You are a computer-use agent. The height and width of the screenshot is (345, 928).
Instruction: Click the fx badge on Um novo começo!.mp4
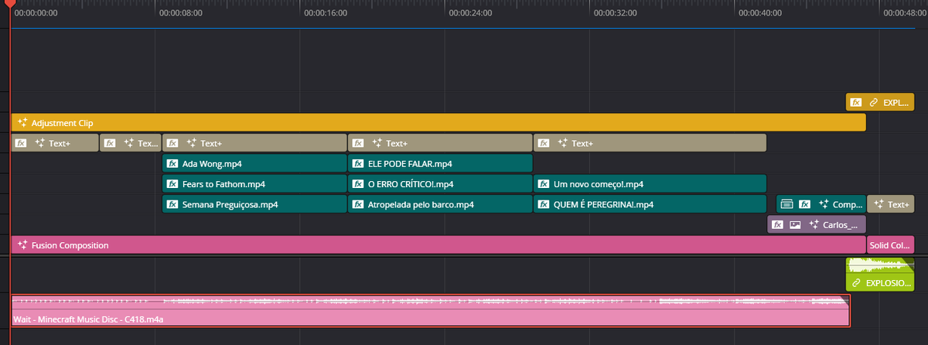(544, 184)
